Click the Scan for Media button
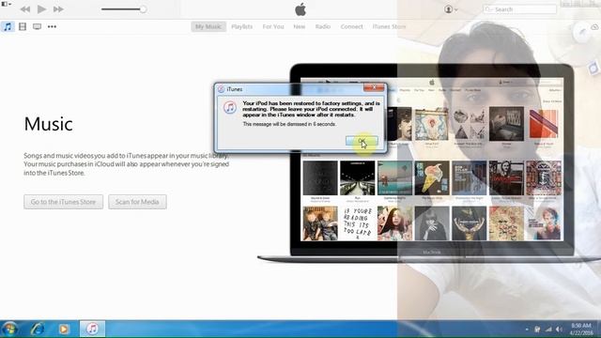 click(137, 202)
